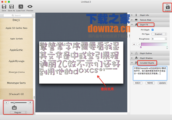The image size is (172, 120).
Task: Select the Apple Symbols font
Action: click(x=16, y=39)
